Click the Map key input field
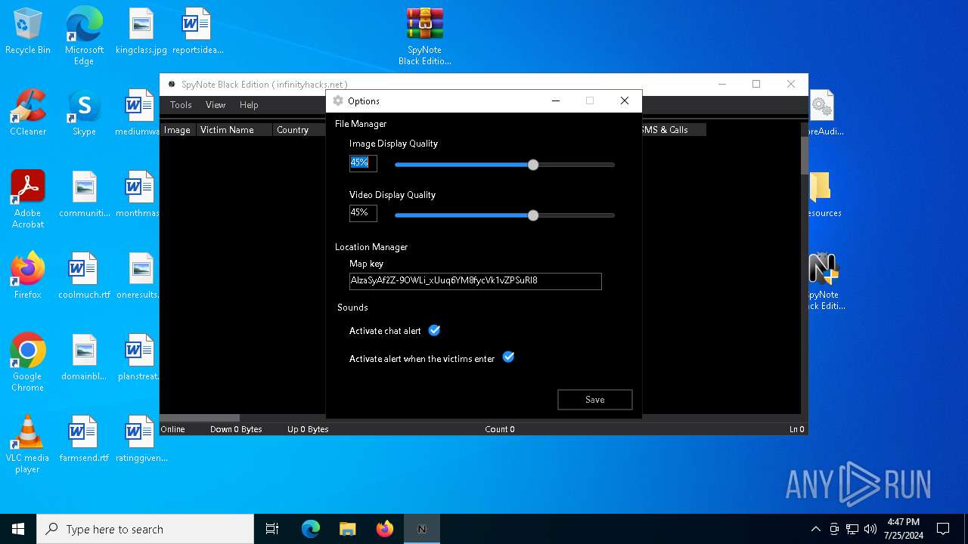968x544 pixels. [475, 281]
